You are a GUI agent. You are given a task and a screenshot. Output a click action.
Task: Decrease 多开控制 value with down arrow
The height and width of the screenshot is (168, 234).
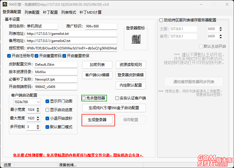coord(38,128)
